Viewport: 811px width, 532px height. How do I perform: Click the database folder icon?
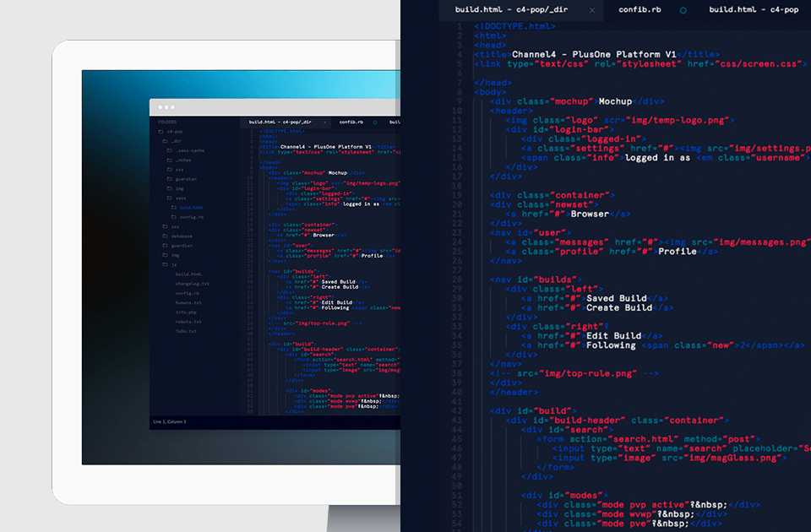click(x=165, y=236)
